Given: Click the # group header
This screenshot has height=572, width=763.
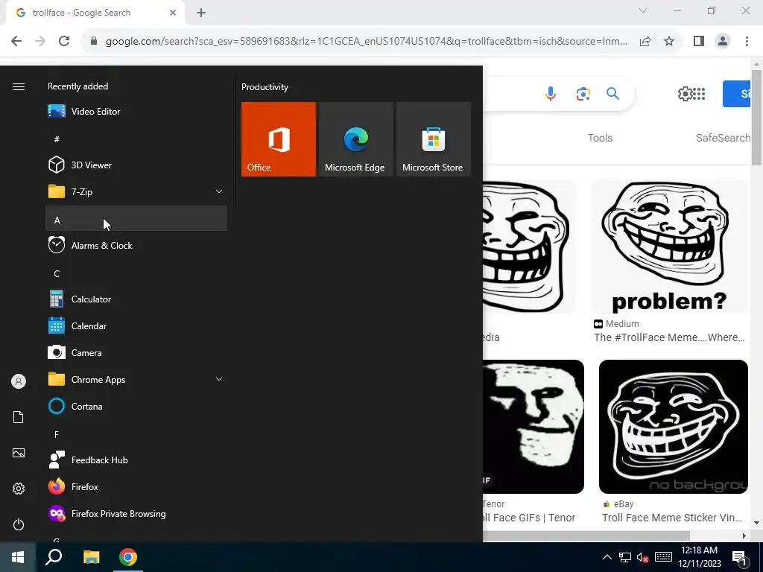Looking at the screenshot, I should (136, 139).
